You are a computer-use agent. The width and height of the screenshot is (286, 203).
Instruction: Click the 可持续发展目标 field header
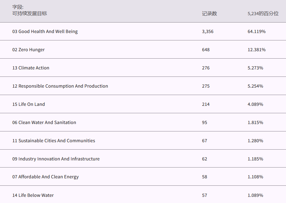30,14
